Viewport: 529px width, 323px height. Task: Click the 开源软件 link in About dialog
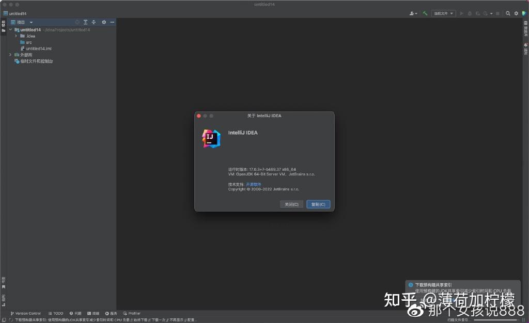253,184
